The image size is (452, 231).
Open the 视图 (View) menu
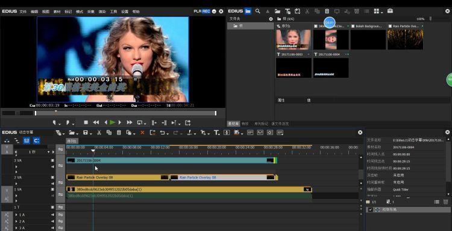pos(46,11)
